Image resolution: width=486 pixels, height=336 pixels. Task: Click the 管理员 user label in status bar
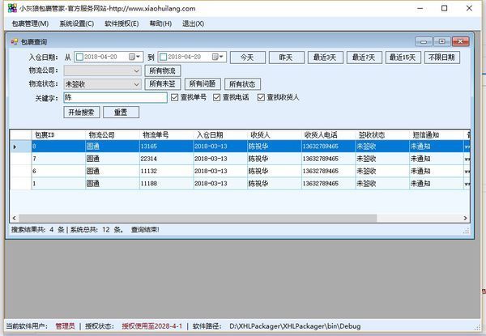coord(65,326)
